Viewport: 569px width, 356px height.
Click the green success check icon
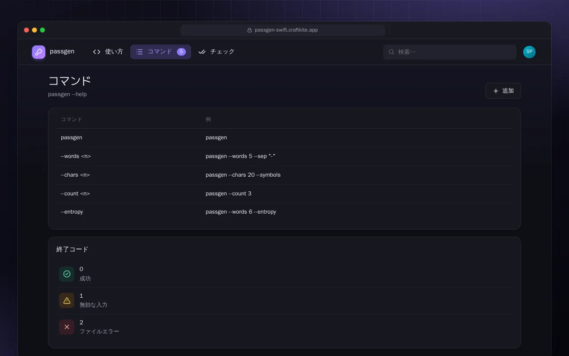(x=67, y=274)
